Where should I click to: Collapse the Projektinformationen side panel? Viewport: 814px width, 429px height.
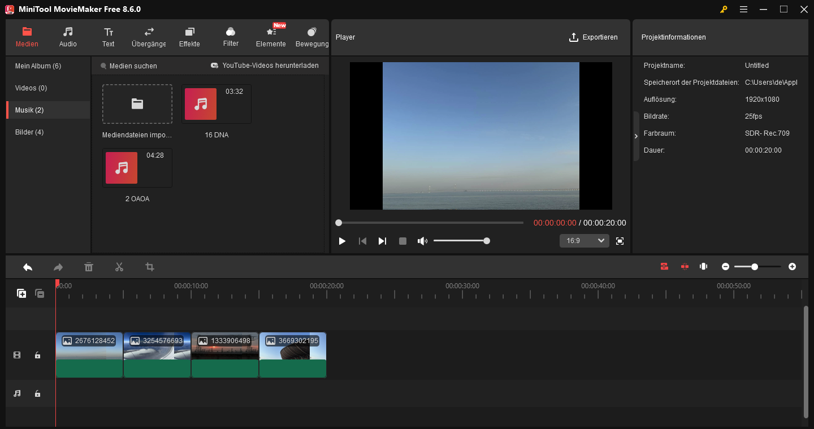(x=636, y=136)
